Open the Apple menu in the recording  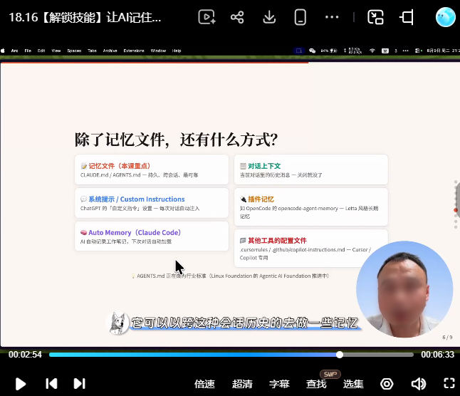click(3, 51)
